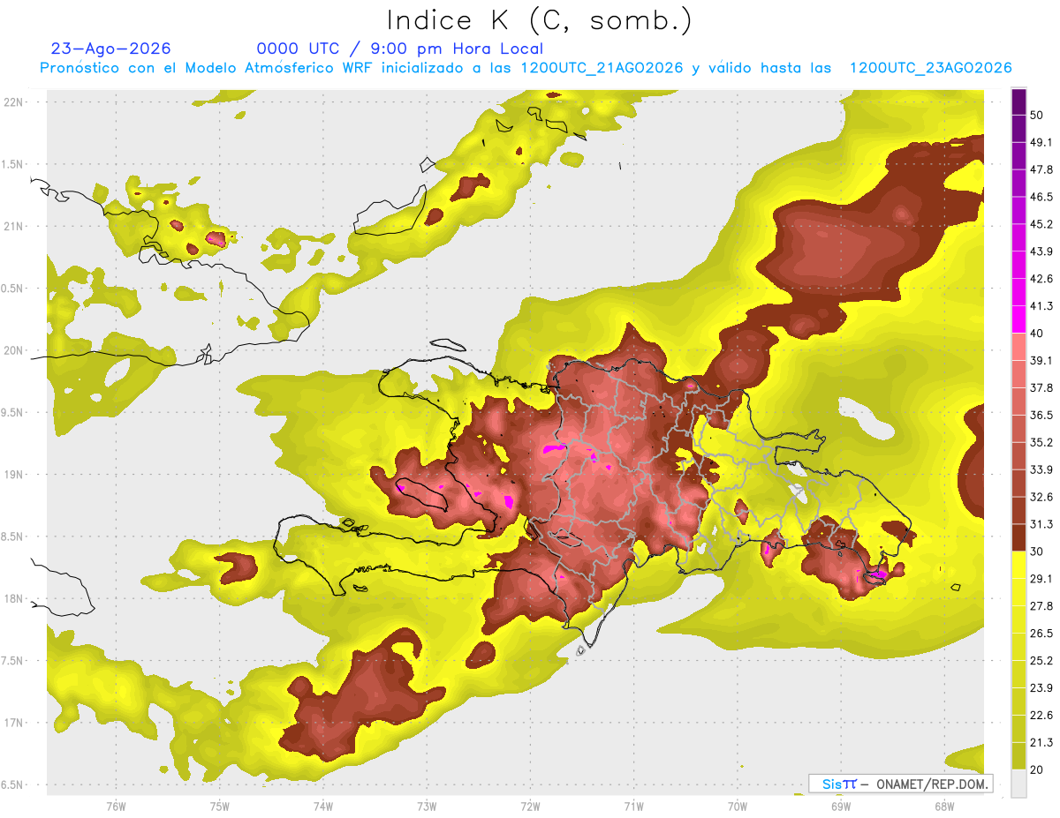Click the "75W" longitude axis label
Screen dimensions: 1060x818
click(219, 806)
